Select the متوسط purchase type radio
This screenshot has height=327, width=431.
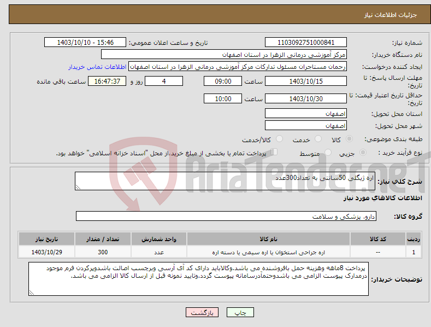328,152
